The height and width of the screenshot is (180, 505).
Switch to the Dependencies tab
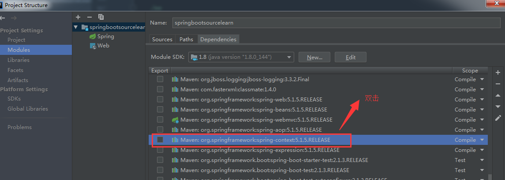pyautogui.click(x=218, y=39)
